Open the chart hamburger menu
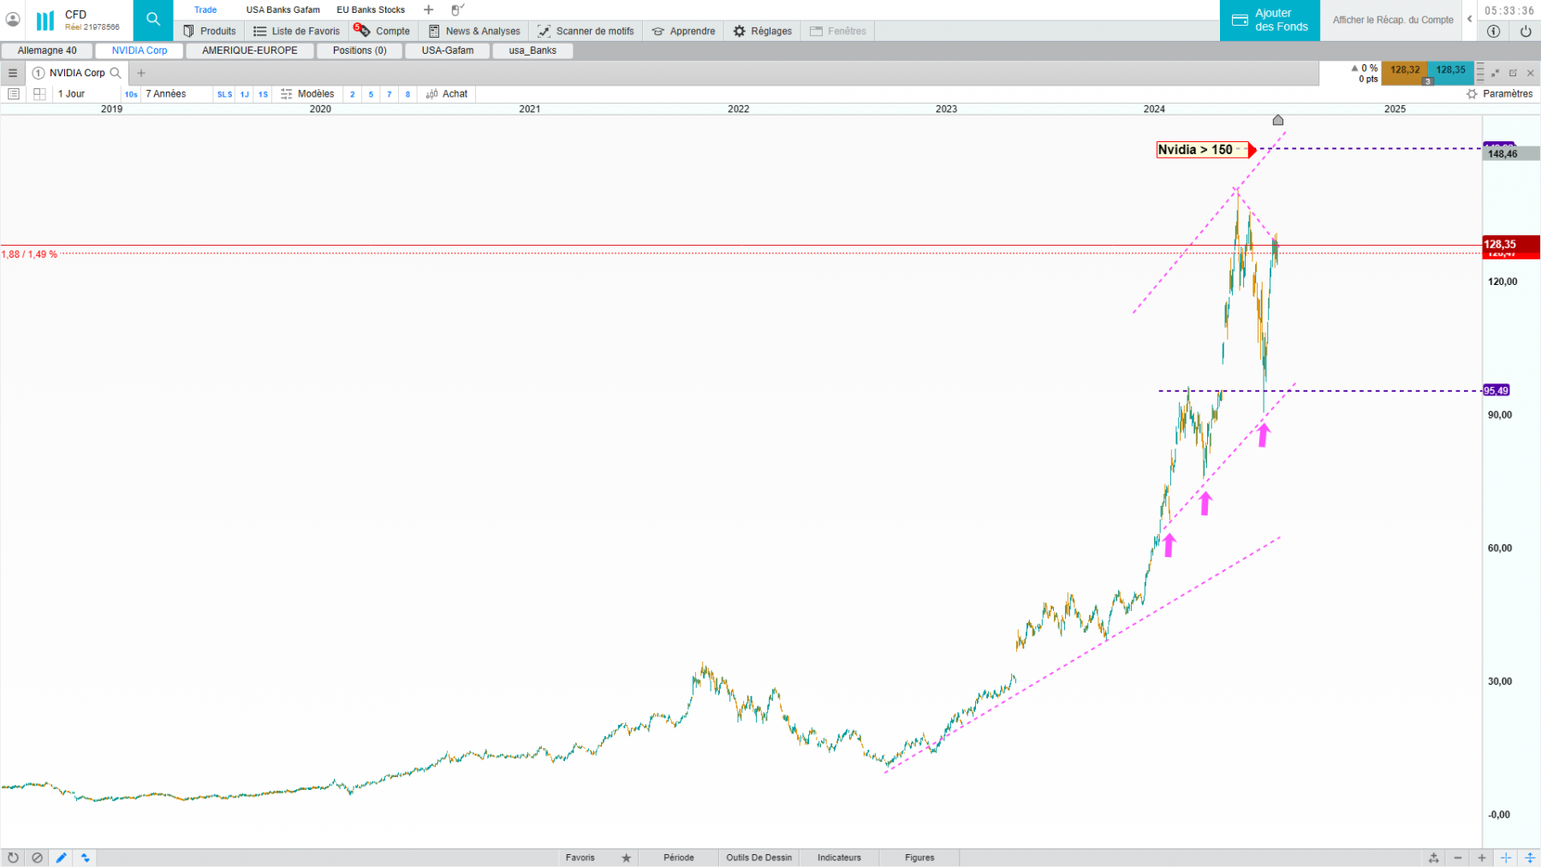The image size is (1541, 867). click(x=13, y=73)
